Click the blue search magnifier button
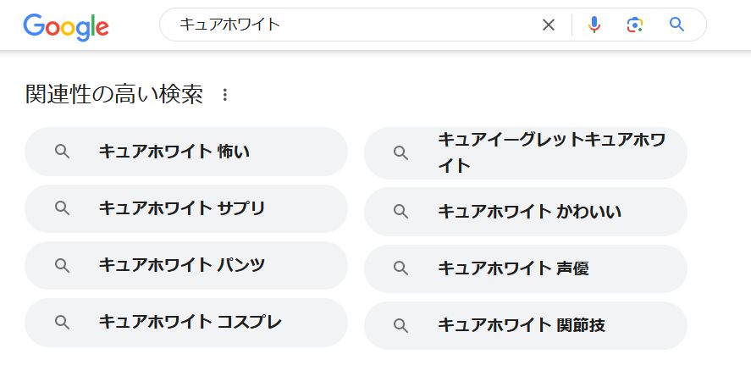The width and height of the screenshot is (751, 365). [x=676, y=25]
